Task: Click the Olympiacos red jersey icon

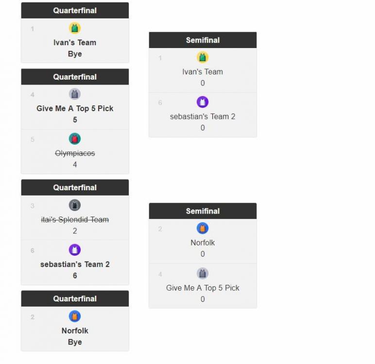Action: click(75, 139)
